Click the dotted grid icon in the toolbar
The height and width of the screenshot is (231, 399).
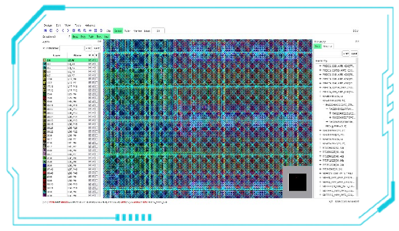click(96, 31)
